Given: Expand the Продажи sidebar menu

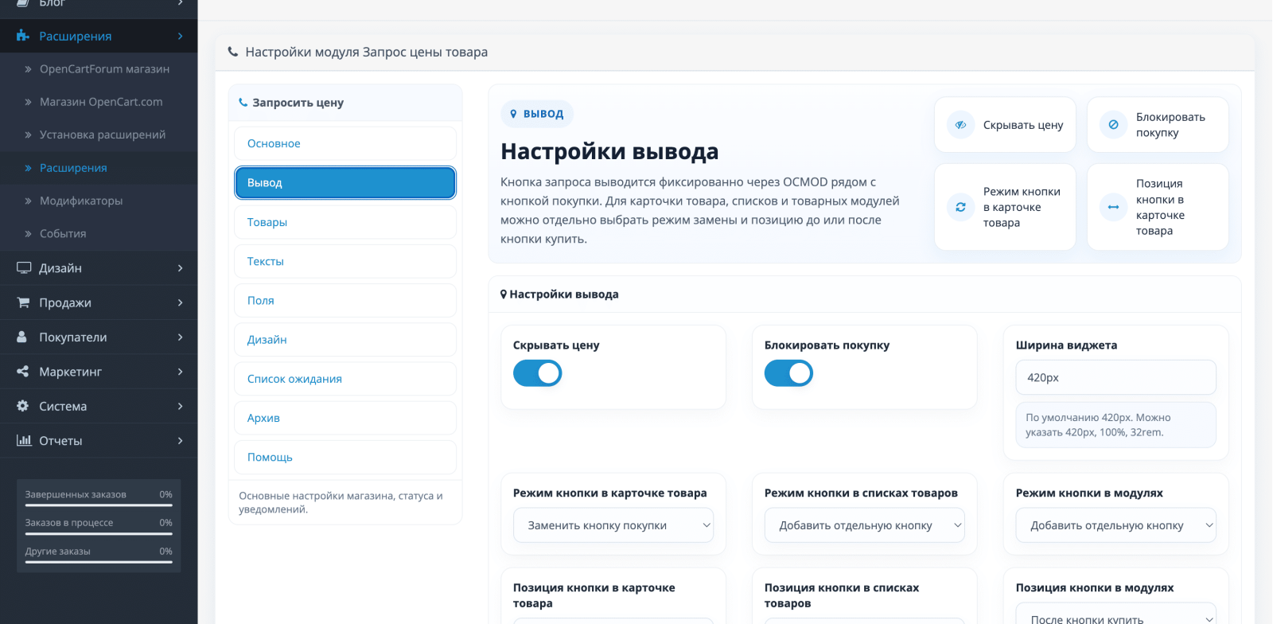Looking at the screenshot, I should pyautogui.click(x=99, y=302).
